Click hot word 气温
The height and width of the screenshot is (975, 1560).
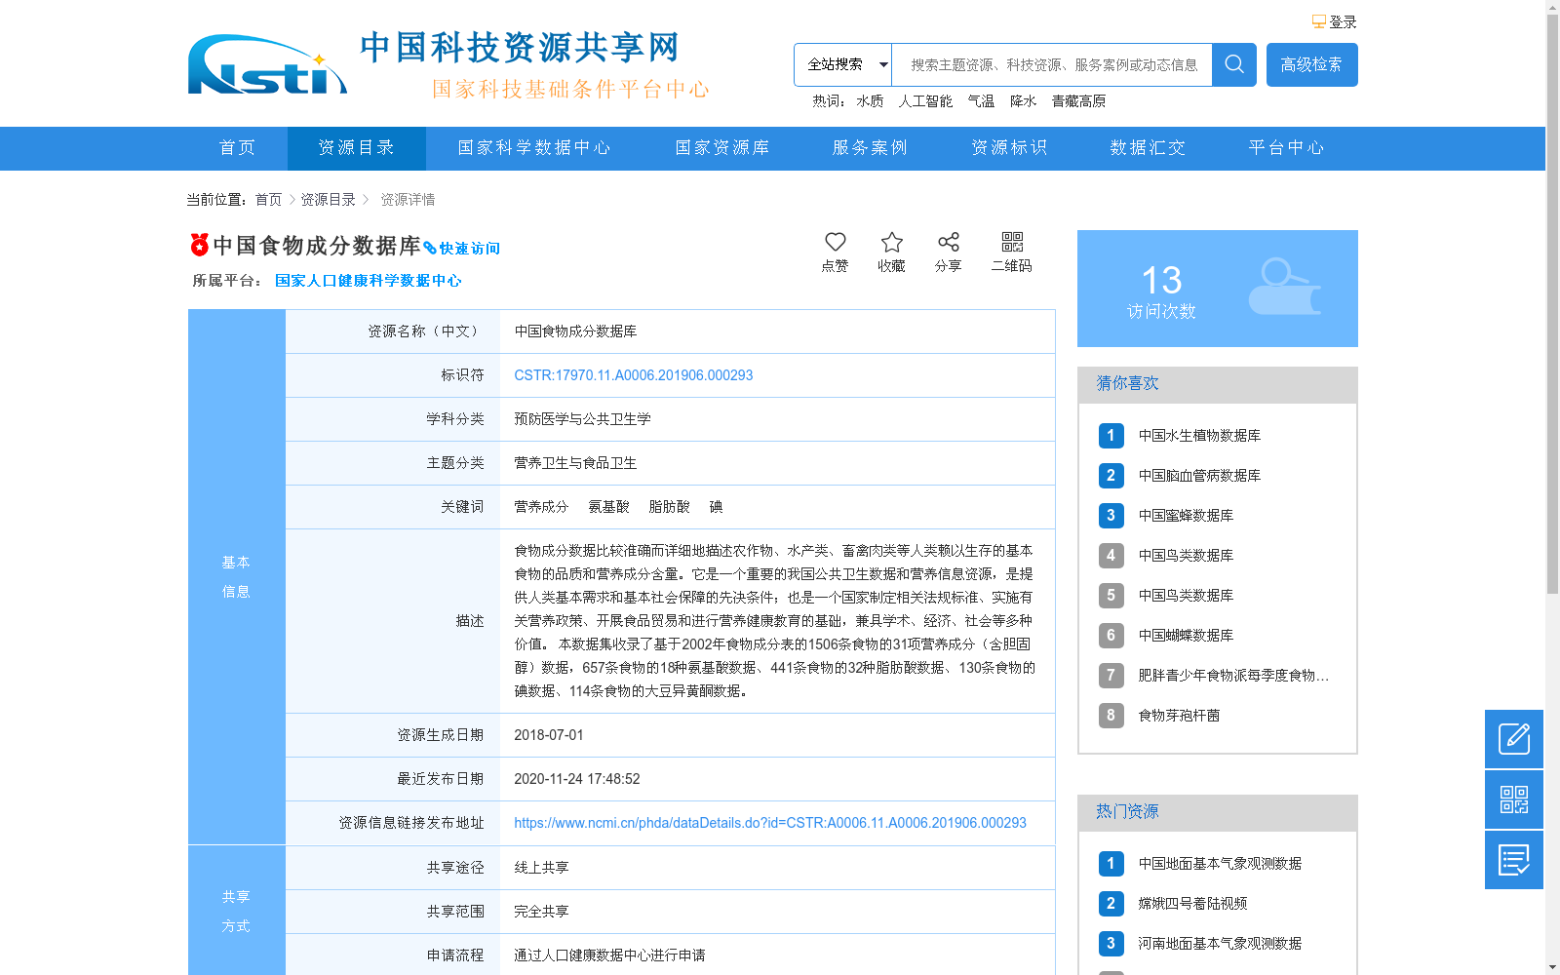[x=981, y=100]
